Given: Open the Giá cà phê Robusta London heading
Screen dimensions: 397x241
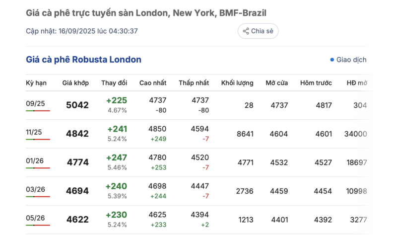Looking at the screenshot, I should click(83, 60).
